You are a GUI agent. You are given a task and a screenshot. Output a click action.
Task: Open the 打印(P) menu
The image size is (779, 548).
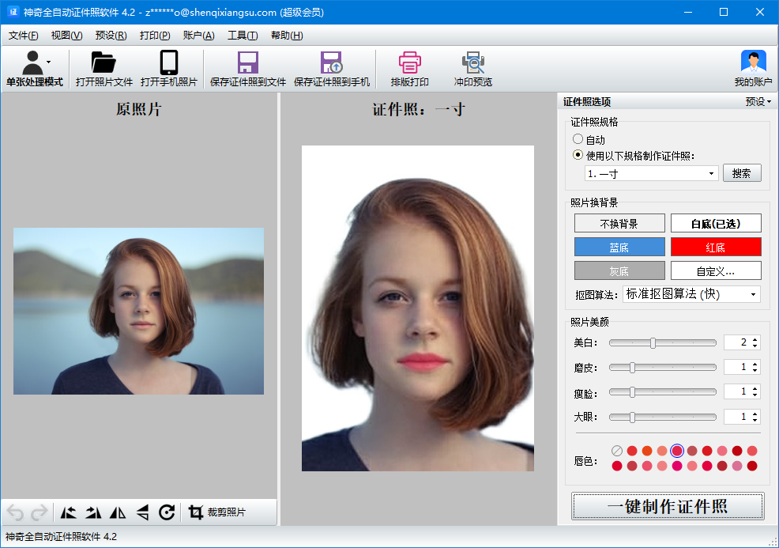click(155, 36)
